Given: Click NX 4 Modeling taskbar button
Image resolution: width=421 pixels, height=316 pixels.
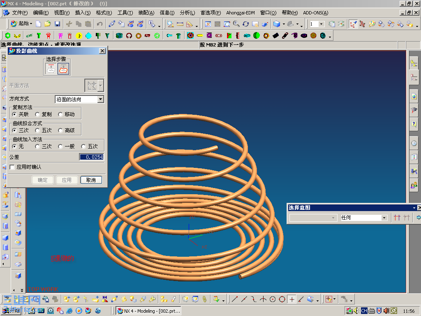Looking at the screenshot, I should (x=149, y=311).
